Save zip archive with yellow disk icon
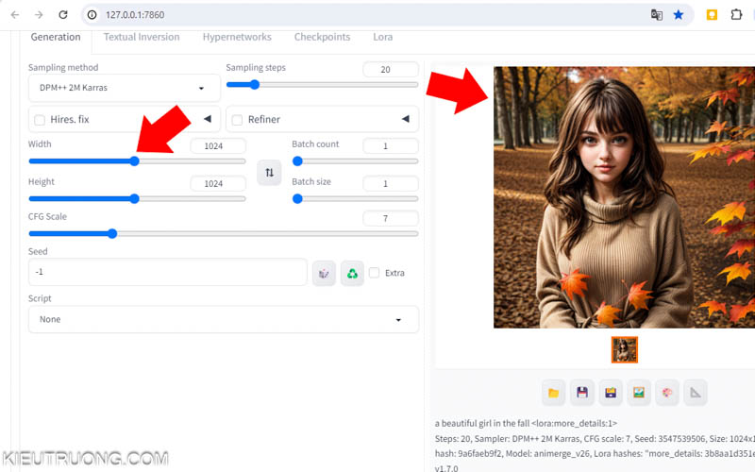755x472 pixels. [x=611, y=393]
